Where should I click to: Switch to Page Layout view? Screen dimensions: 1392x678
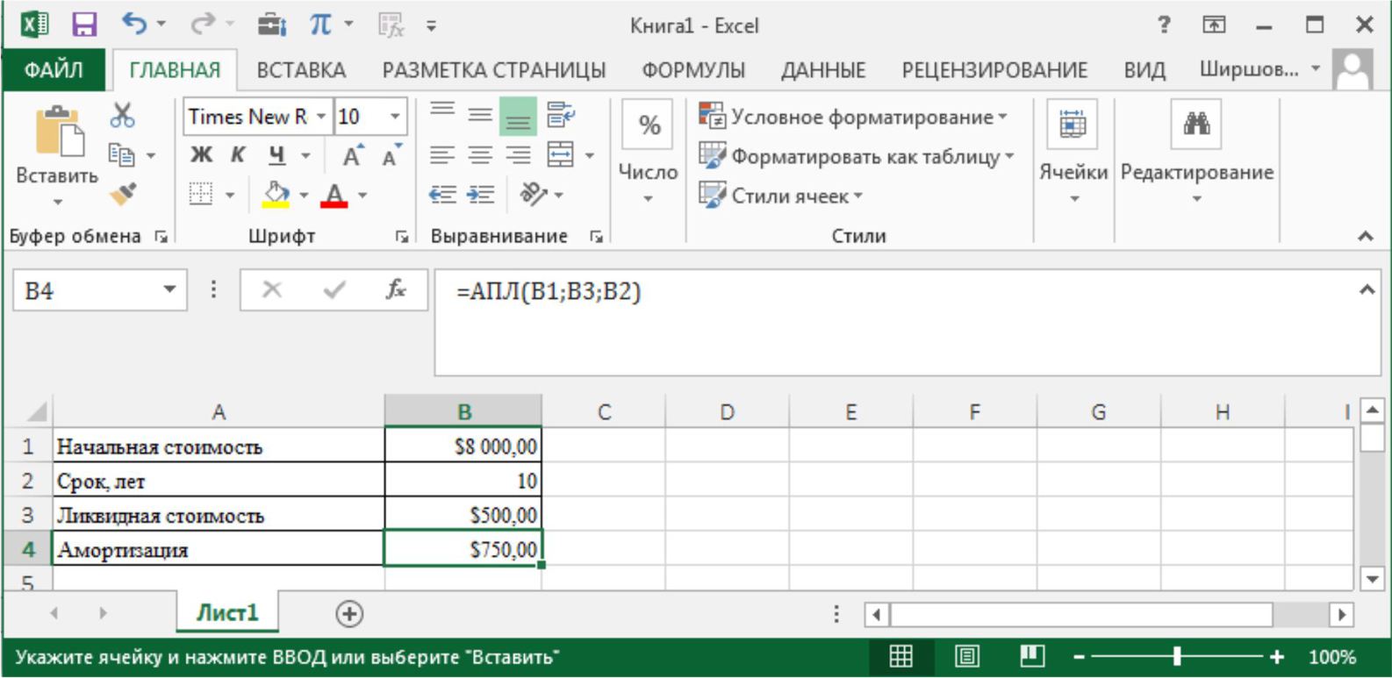coord(967,655)
